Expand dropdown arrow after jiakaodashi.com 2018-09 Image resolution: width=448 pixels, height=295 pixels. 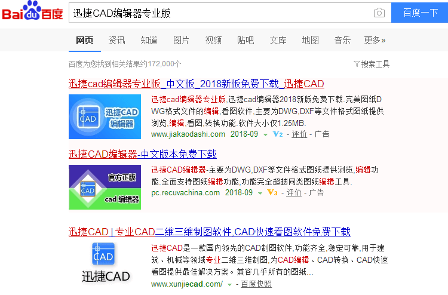(265, 135)
